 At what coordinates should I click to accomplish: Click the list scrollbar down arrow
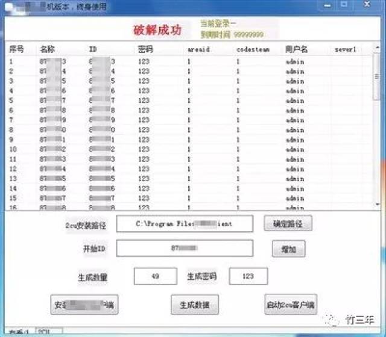[377, 204]
